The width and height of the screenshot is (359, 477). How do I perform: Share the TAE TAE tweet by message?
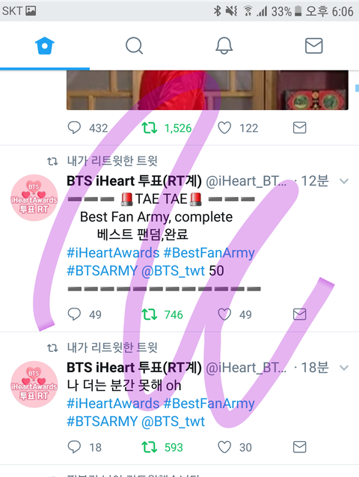tap(299, 315)
